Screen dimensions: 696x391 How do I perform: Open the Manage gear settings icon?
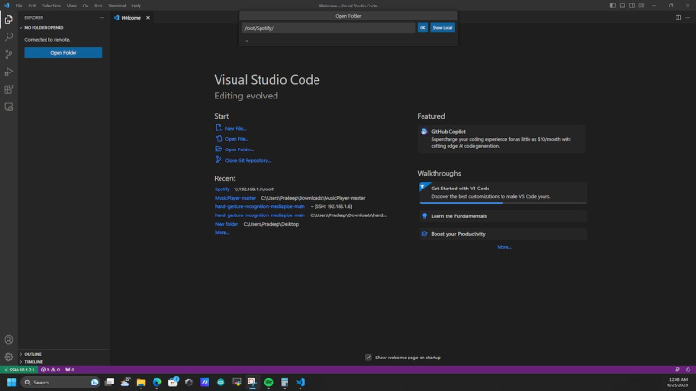[8, 357]
